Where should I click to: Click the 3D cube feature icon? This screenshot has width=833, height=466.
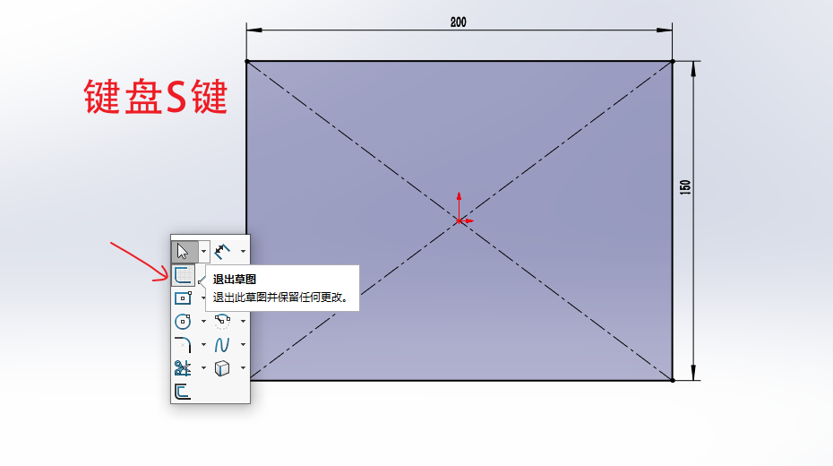tap(222, 367)
